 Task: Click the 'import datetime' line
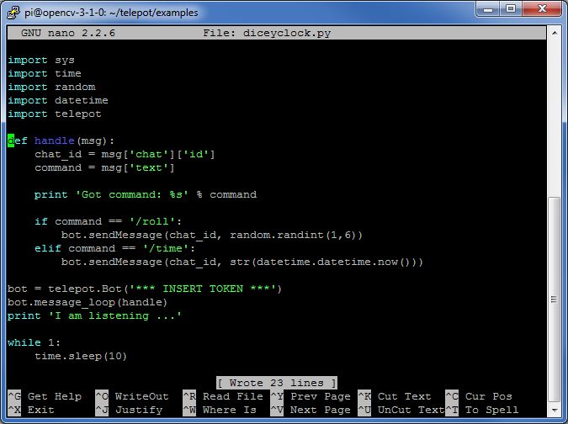pyautogui.click(x=57, y=100)
